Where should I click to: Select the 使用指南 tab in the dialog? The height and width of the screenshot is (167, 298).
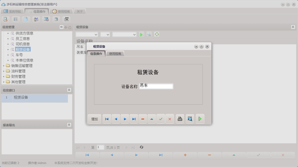(x=115, y=53)
